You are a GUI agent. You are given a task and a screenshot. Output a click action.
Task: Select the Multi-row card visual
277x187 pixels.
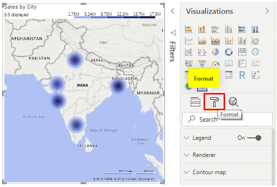(x=242, y=63)
